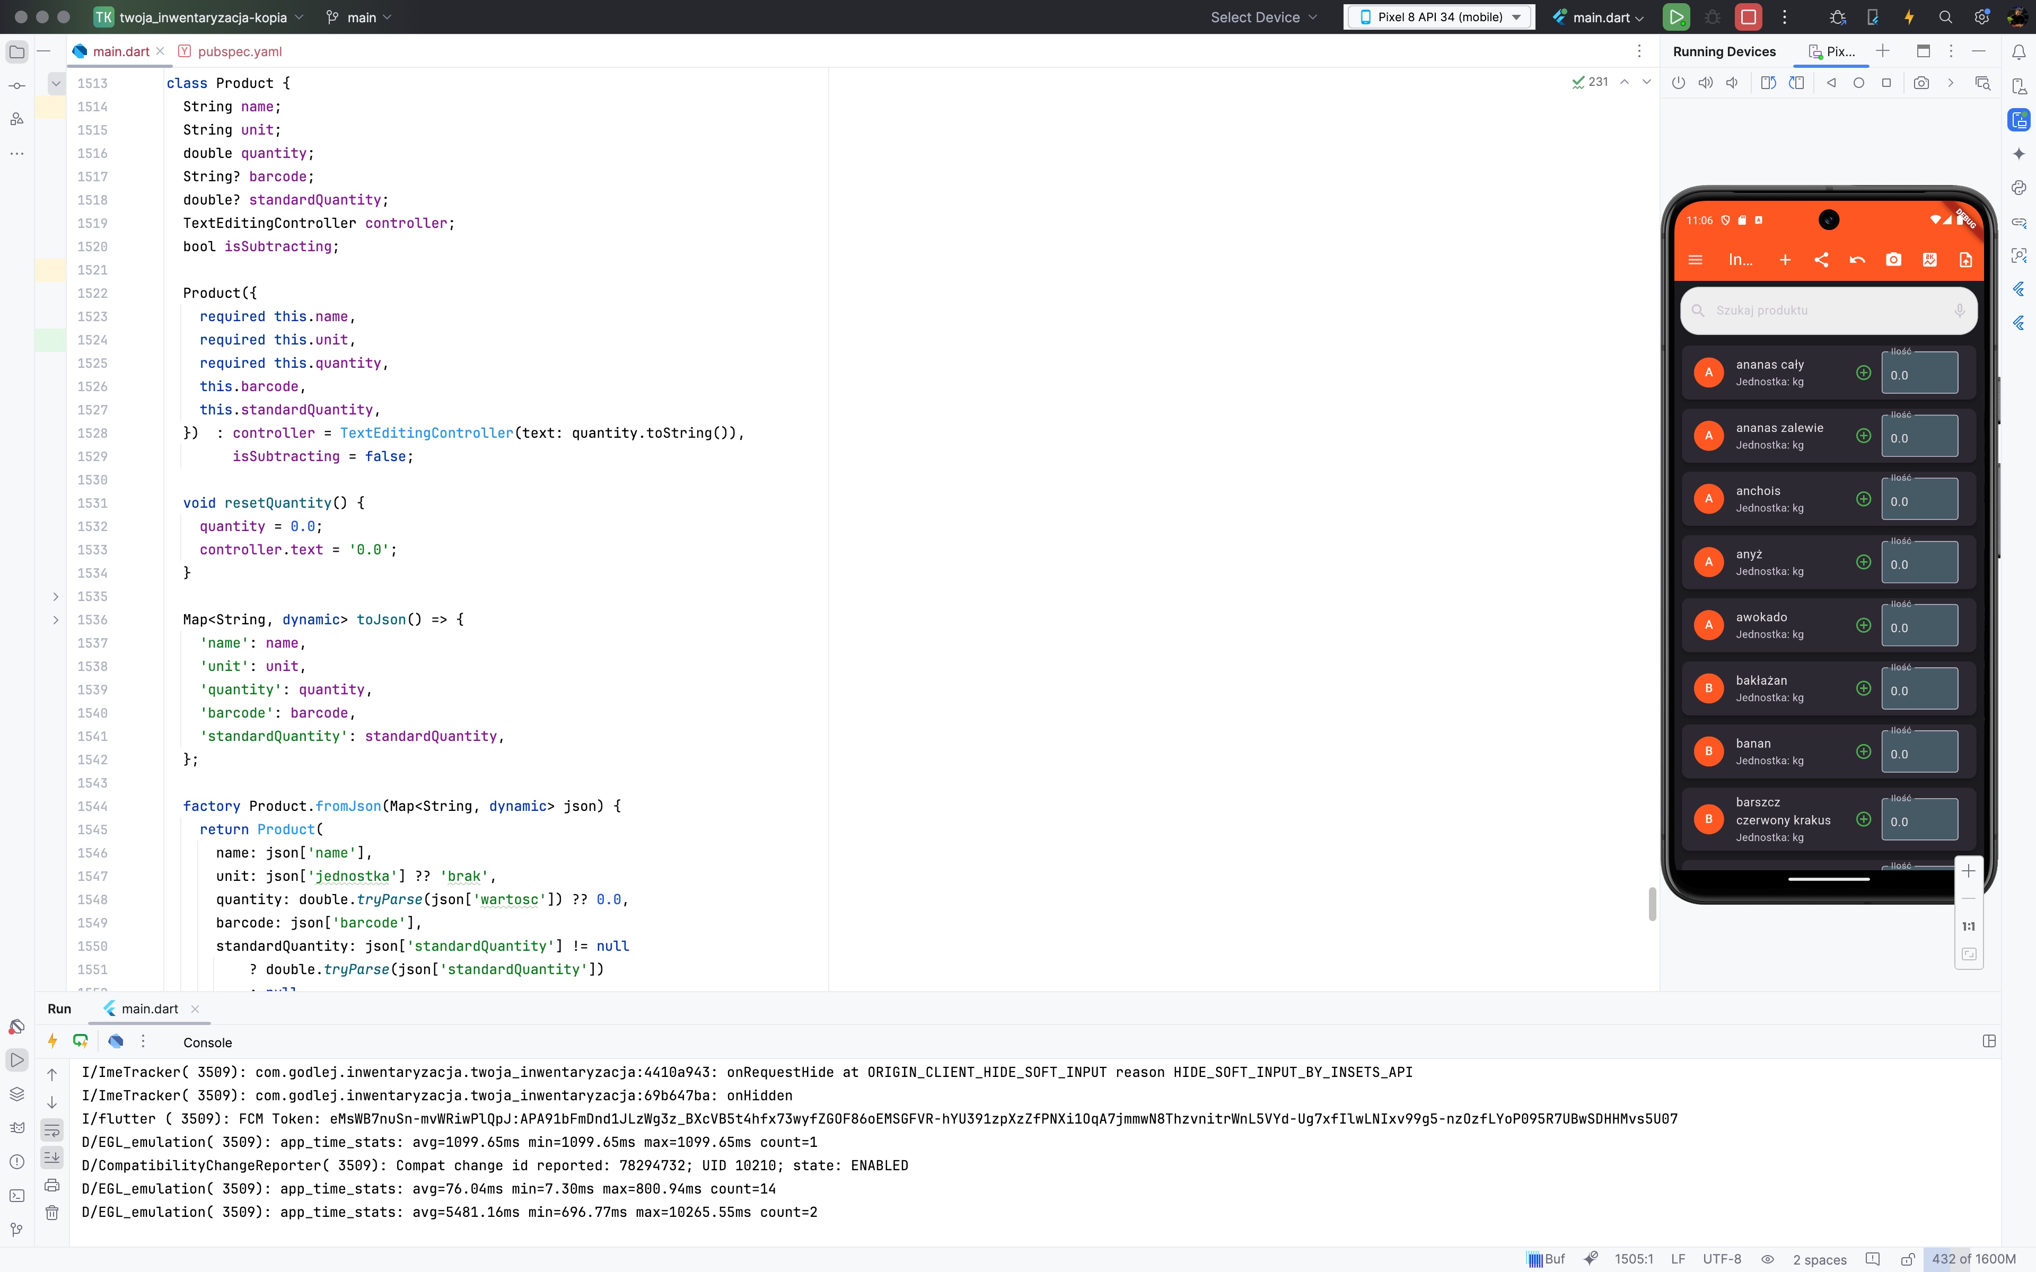
Task: Click the emulator Back navigation triangle
Action: click(1831, 83)
